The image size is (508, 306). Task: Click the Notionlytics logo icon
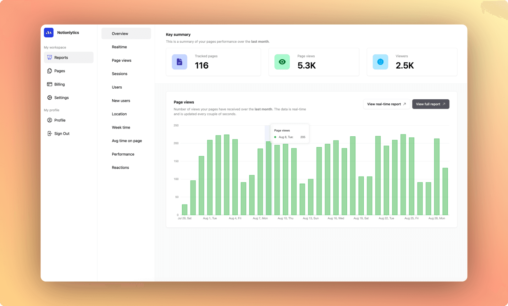(49, 33)
